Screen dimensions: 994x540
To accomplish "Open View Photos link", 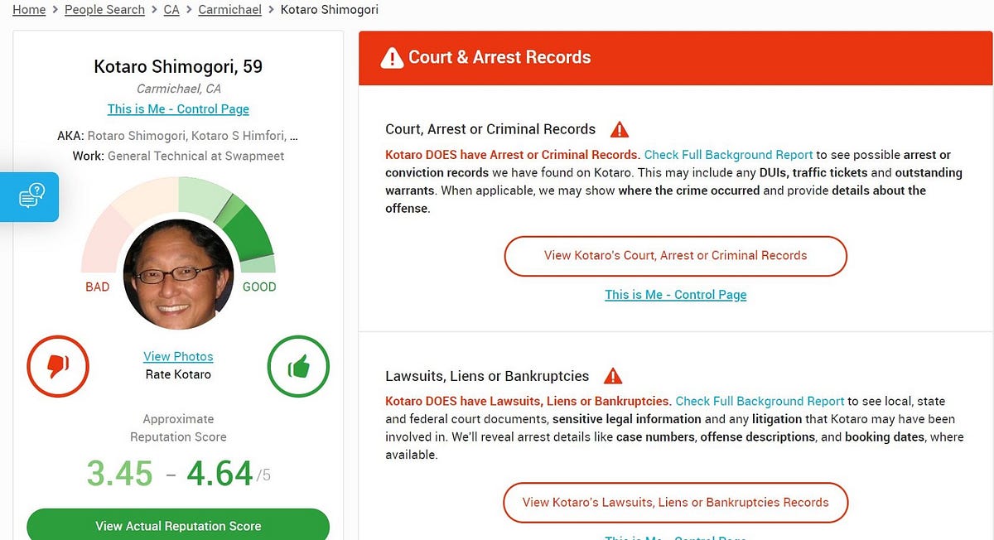I will 178,356.
